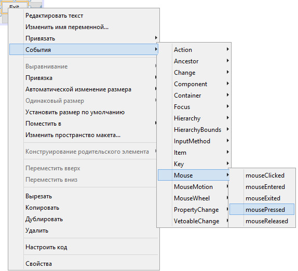Click 'Настроить код' menu item
Image resolution: width=298 pixels, height=271 pixels.
coord(84,247)
